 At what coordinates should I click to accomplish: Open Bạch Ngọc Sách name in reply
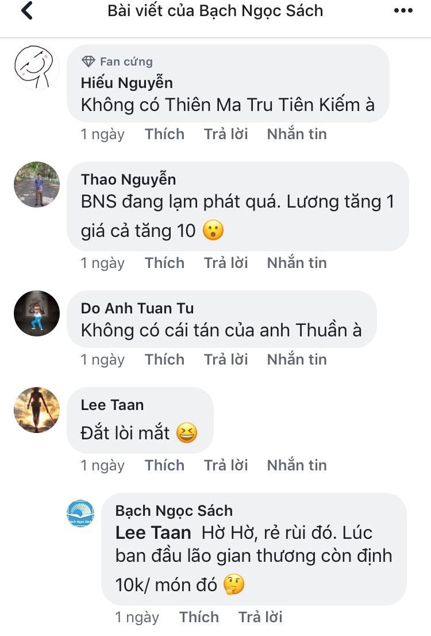click(x=174, y=511)
